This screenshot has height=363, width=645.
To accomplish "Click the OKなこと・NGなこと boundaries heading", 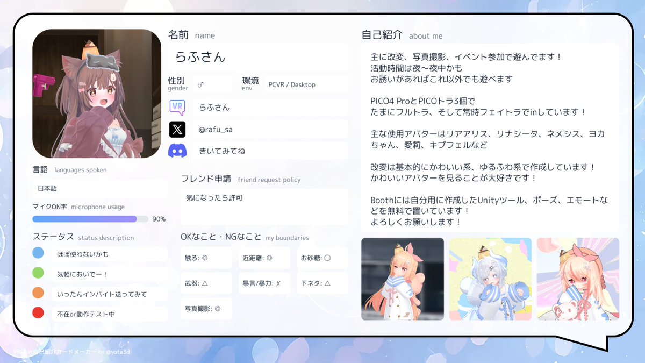I will [x=245, y=237].
